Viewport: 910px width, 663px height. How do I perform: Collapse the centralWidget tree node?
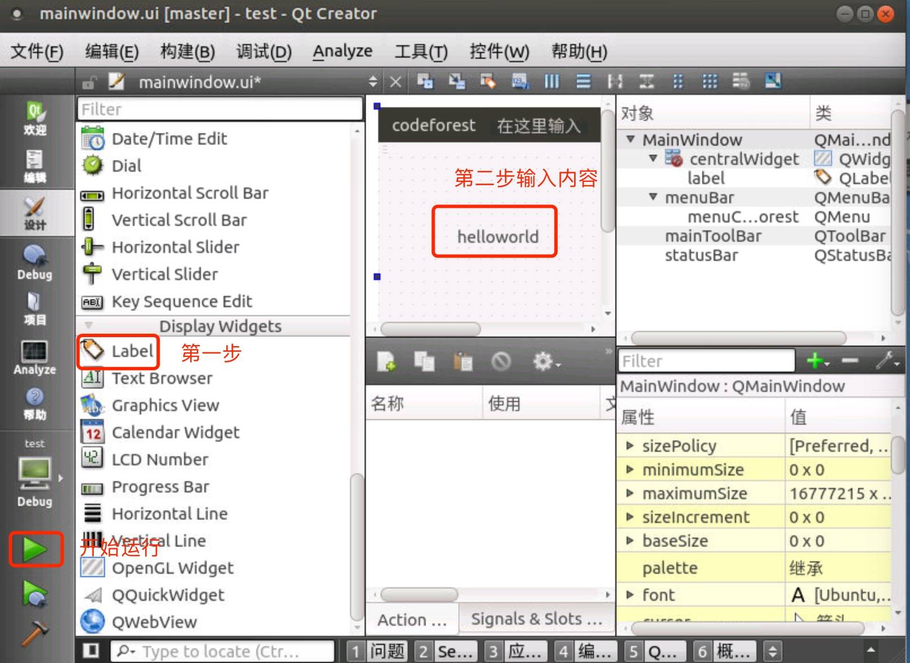tap(653, 158)
